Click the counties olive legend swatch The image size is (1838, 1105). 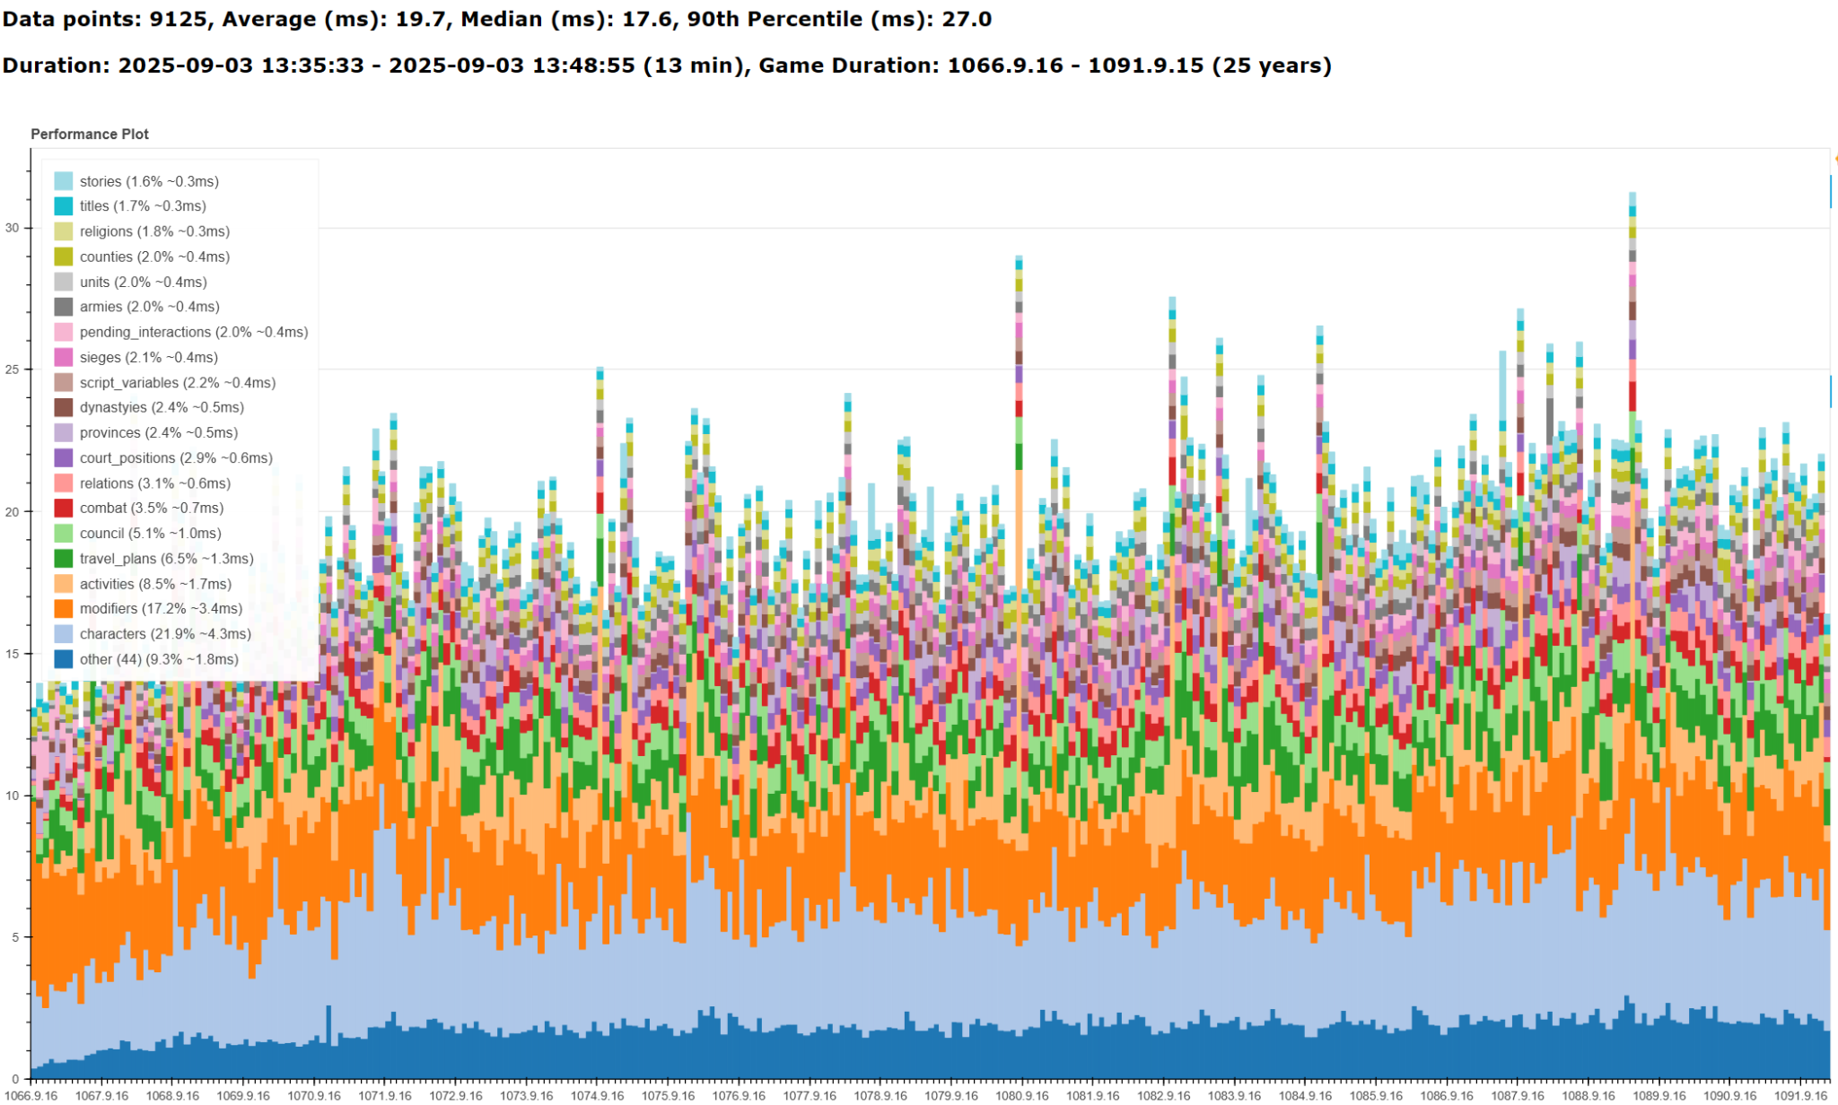point(63,257)
